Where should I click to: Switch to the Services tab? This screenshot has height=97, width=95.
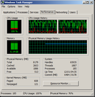[x=34, y=12]
